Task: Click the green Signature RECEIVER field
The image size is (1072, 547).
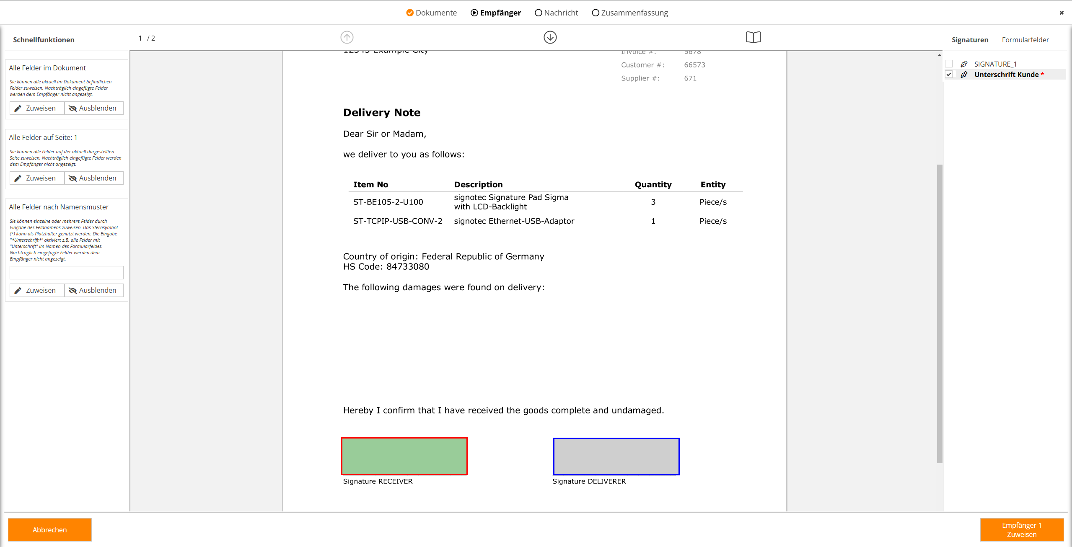Action: [x=404, y=456]
